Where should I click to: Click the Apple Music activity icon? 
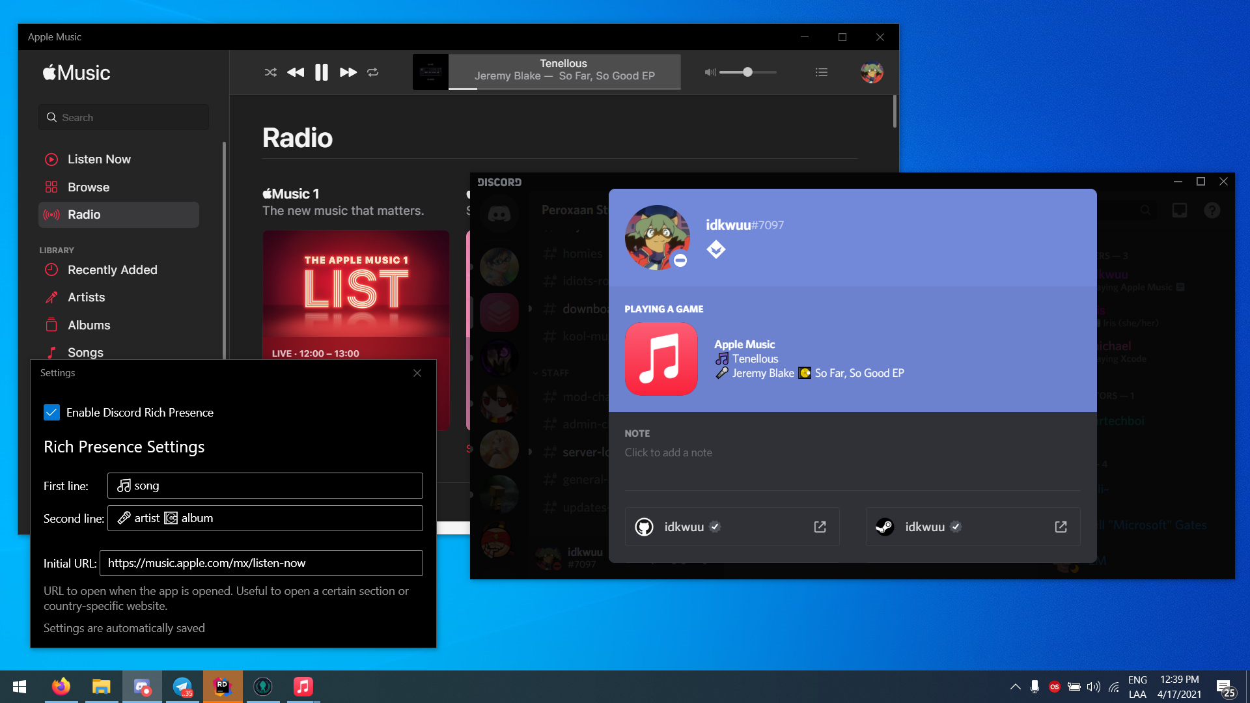click(x=661, y=359)
